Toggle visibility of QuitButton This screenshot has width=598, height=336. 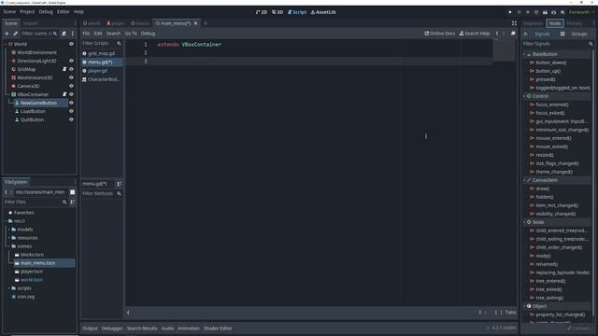pos(71,119)
